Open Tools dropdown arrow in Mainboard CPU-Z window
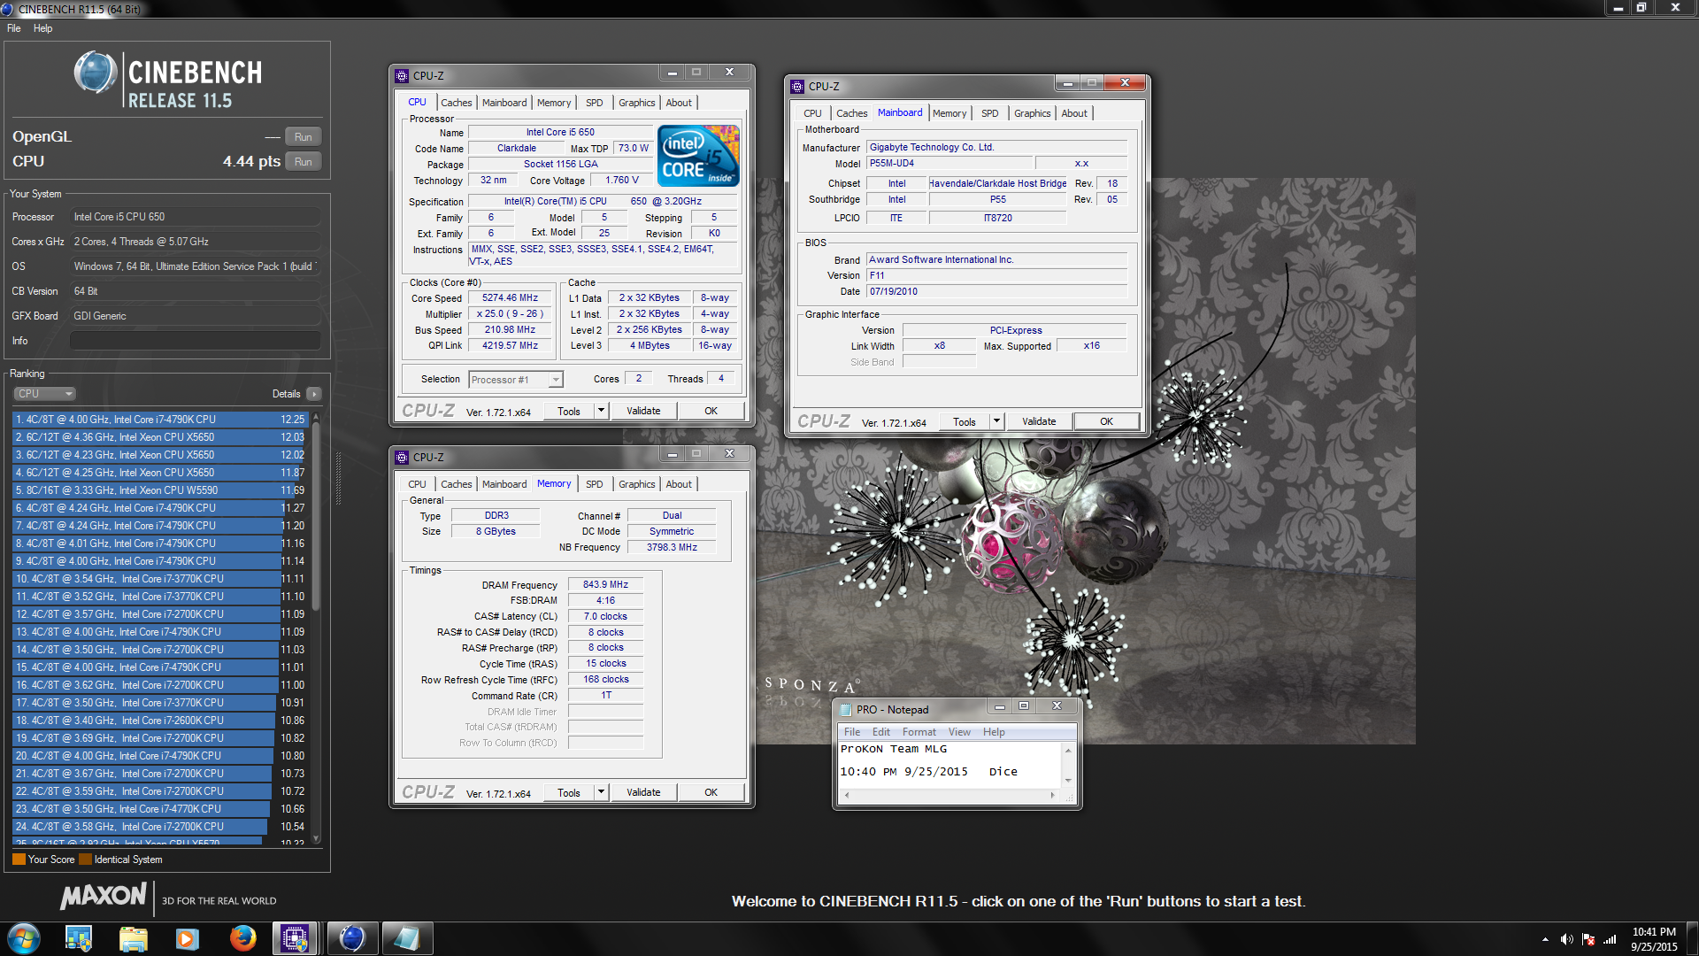1699x956 pixels. tap(997, 421)
